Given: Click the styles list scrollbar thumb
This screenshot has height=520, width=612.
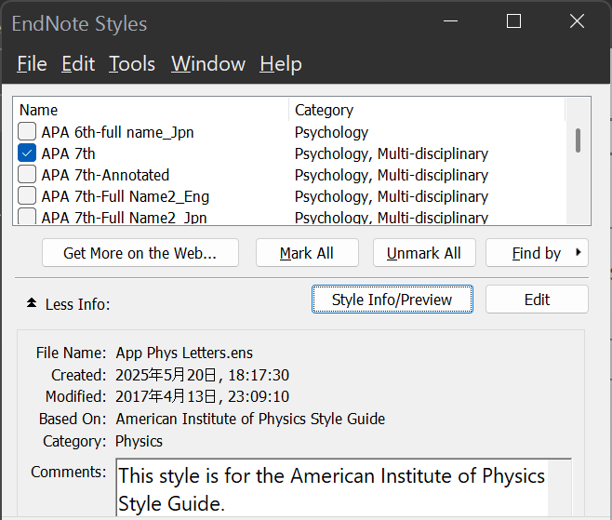Looking at the screenshot, I should [578, 140].
